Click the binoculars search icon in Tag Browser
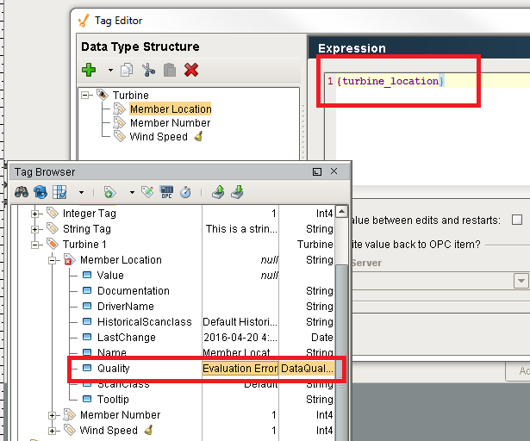The image size is (530, 441). pyautogui.click(x=22, y=191)
